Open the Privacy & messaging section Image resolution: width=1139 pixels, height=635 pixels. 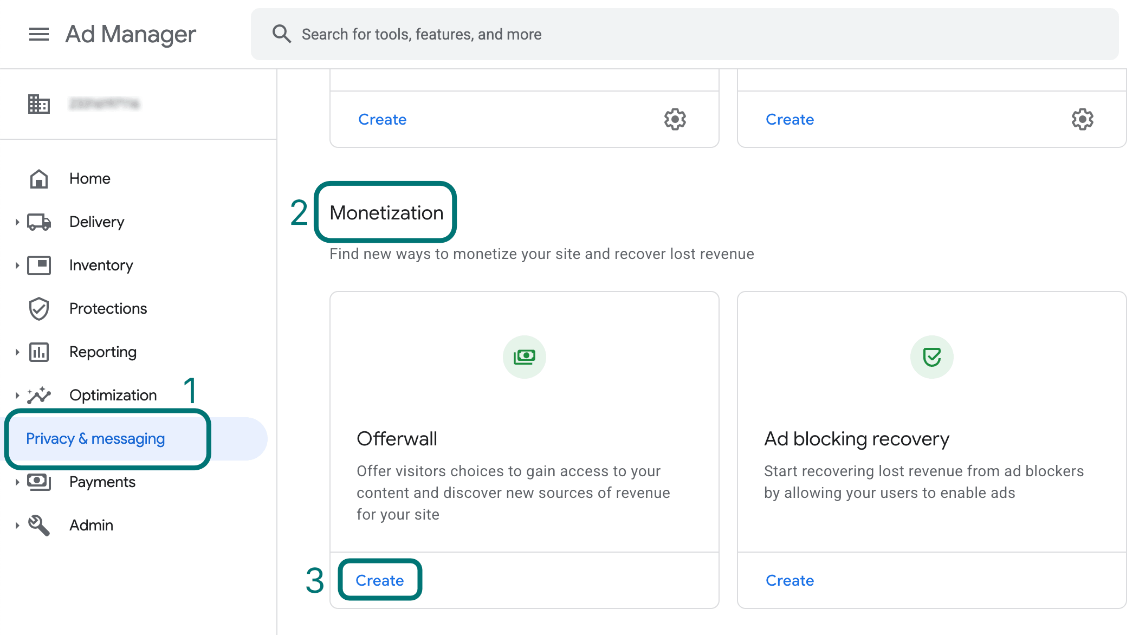pos(95,438)
